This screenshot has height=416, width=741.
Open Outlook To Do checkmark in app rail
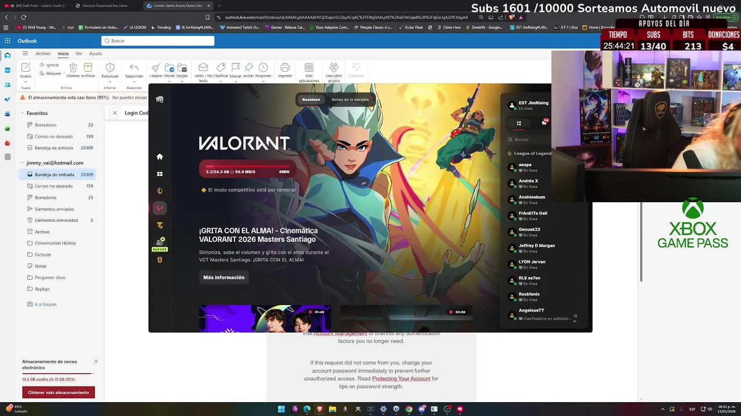click(8, 99)
